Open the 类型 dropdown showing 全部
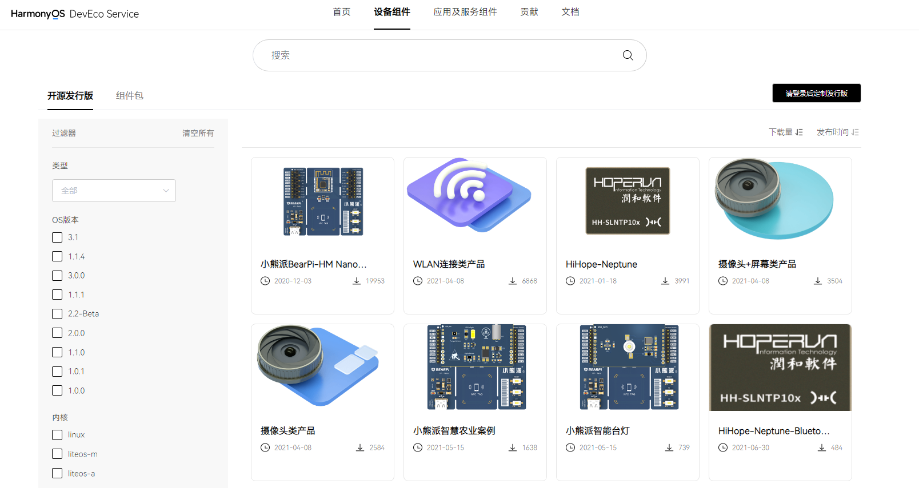 [x=114, y=191]
